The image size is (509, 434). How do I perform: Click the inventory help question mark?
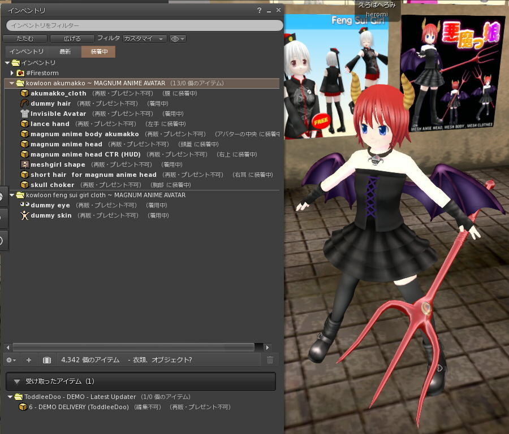259,10
